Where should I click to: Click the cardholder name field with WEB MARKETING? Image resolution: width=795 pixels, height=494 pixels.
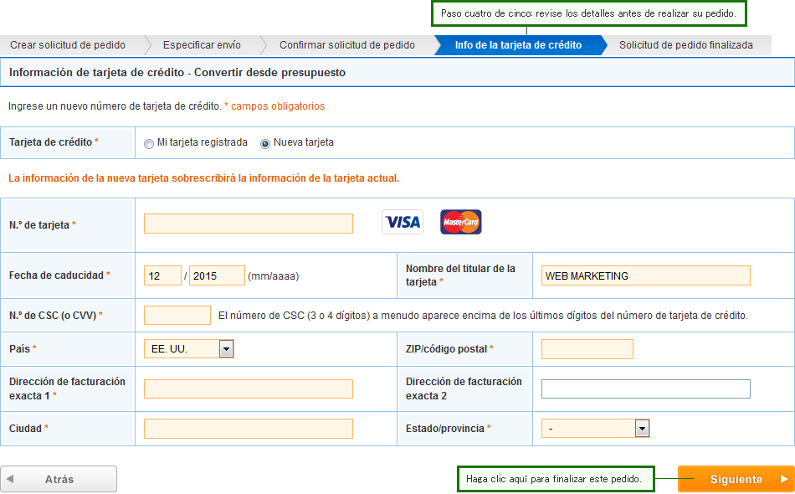tap(646, 275)
